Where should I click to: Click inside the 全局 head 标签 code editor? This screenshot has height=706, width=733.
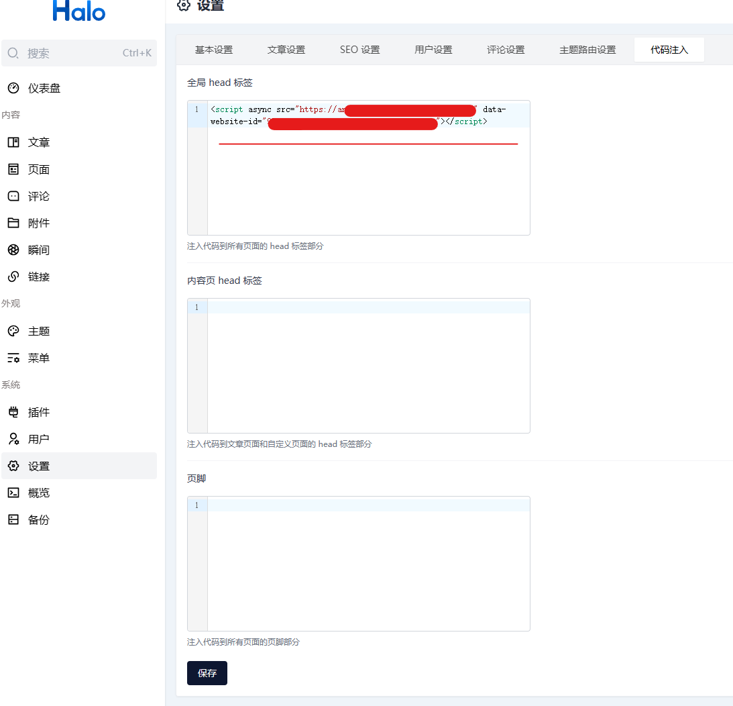pos(359,168)
